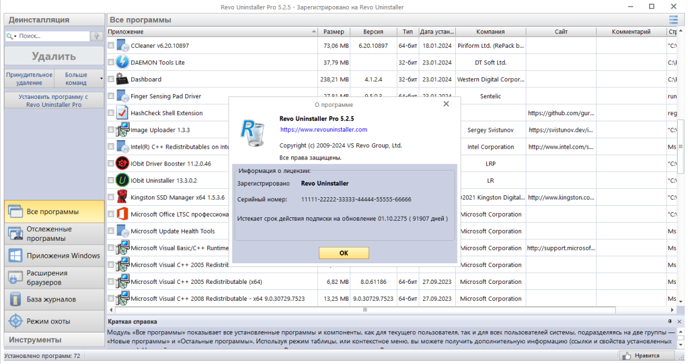Click the thumbs-up icon in status bar
This screenshot has height=364, width=688.
tap(627, 356)
